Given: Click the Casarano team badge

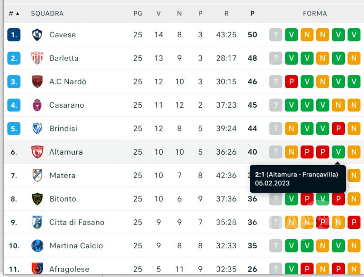Looking at the screenshot, I should pyautogui.click(x=37, y=105).
